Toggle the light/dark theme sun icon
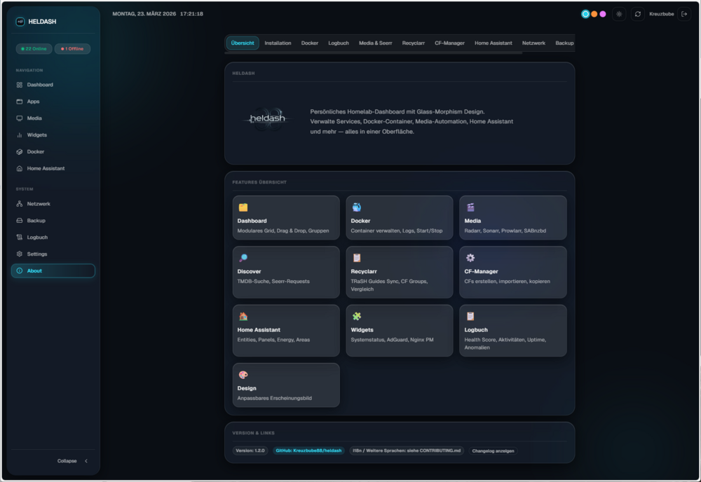This screenshot has height=482, width=701. 619,14
